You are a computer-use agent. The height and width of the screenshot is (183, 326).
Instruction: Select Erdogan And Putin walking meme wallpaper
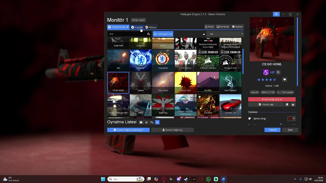[185, 105]
